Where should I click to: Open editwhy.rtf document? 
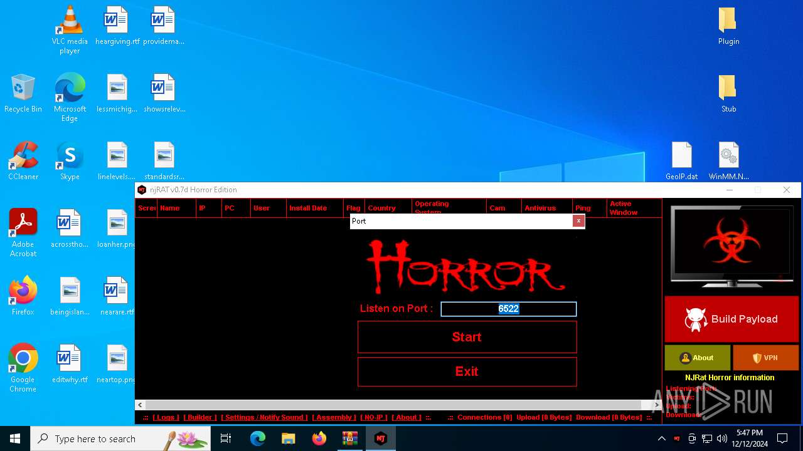(70, 364)
